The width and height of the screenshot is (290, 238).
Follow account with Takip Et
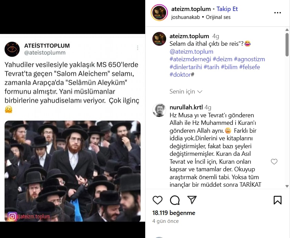point(227,9)
